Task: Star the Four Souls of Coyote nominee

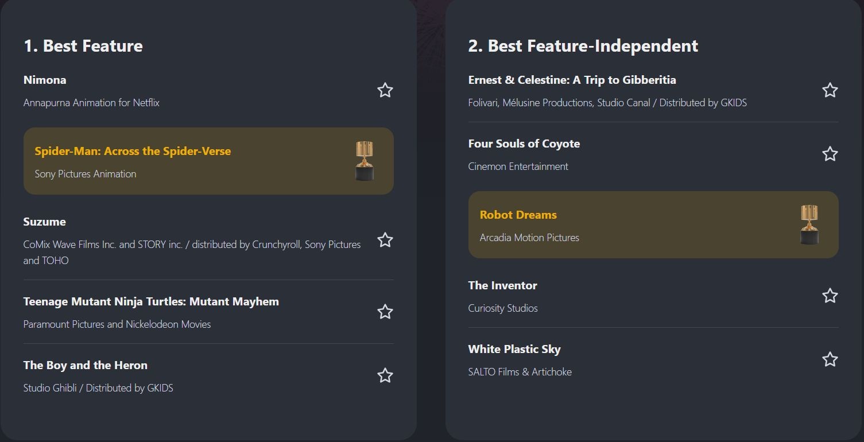Action: pyautogui.click(x=830, y=154)
